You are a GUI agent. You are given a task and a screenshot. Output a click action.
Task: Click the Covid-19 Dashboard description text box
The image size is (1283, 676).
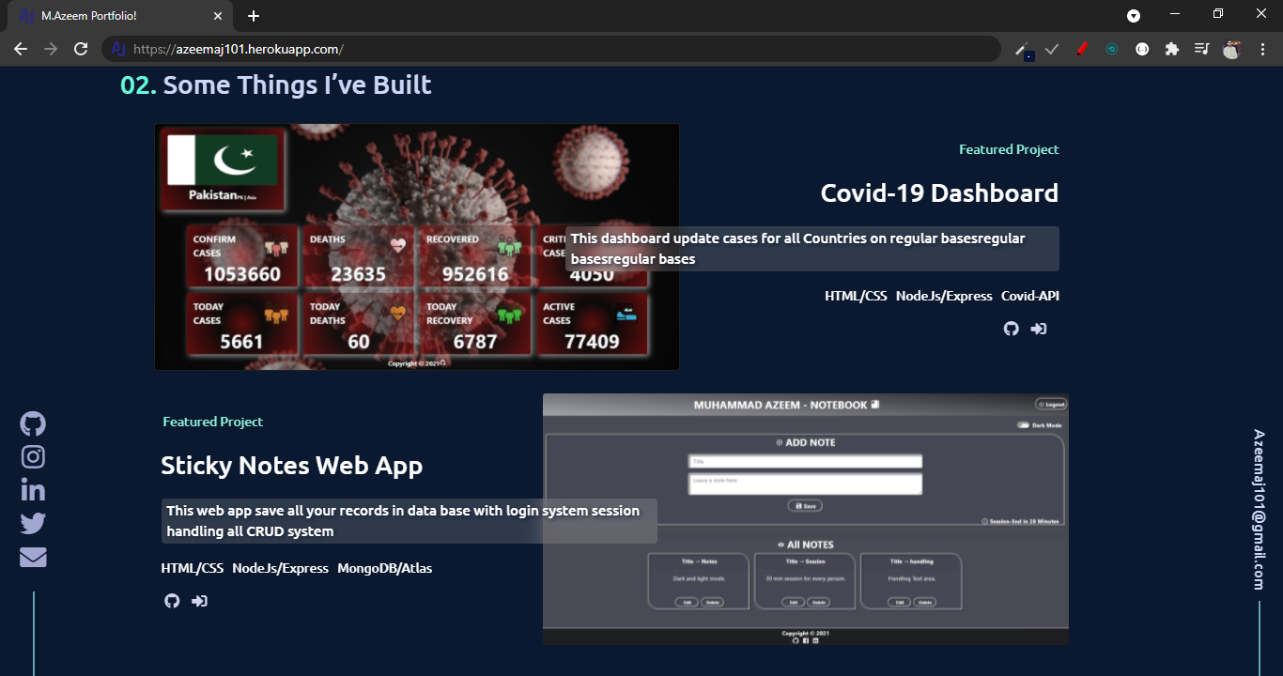[x=812, y=249]
